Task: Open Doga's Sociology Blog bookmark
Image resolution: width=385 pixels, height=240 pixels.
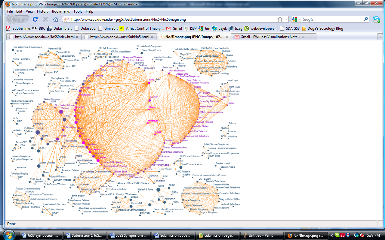Action: click(x=322, y=28)
